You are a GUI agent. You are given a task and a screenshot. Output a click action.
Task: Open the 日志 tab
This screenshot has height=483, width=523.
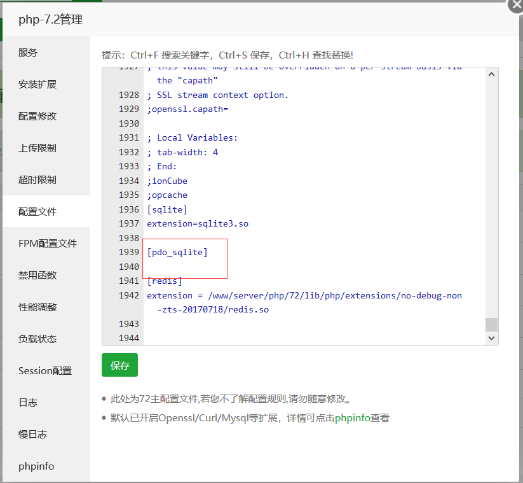point(46,402)
